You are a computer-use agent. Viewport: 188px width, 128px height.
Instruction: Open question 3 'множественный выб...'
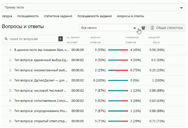[41, 70]
